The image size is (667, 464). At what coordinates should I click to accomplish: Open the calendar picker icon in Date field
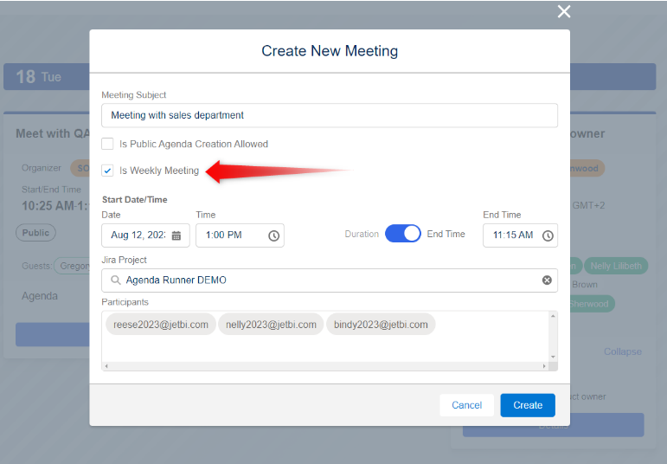coord(176,235)
